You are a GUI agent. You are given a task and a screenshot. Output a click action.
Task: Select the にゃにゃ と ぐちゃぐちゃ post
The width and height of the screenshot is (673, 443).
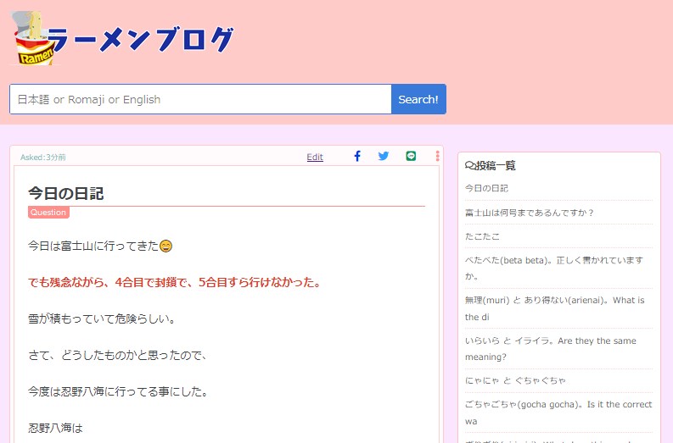click(x=515, y=380)
